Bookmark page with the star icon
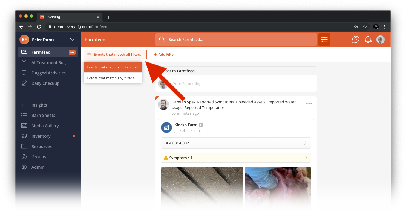This screenshot has width=406, height=211. pyautogui.click(x=365, y=27)
